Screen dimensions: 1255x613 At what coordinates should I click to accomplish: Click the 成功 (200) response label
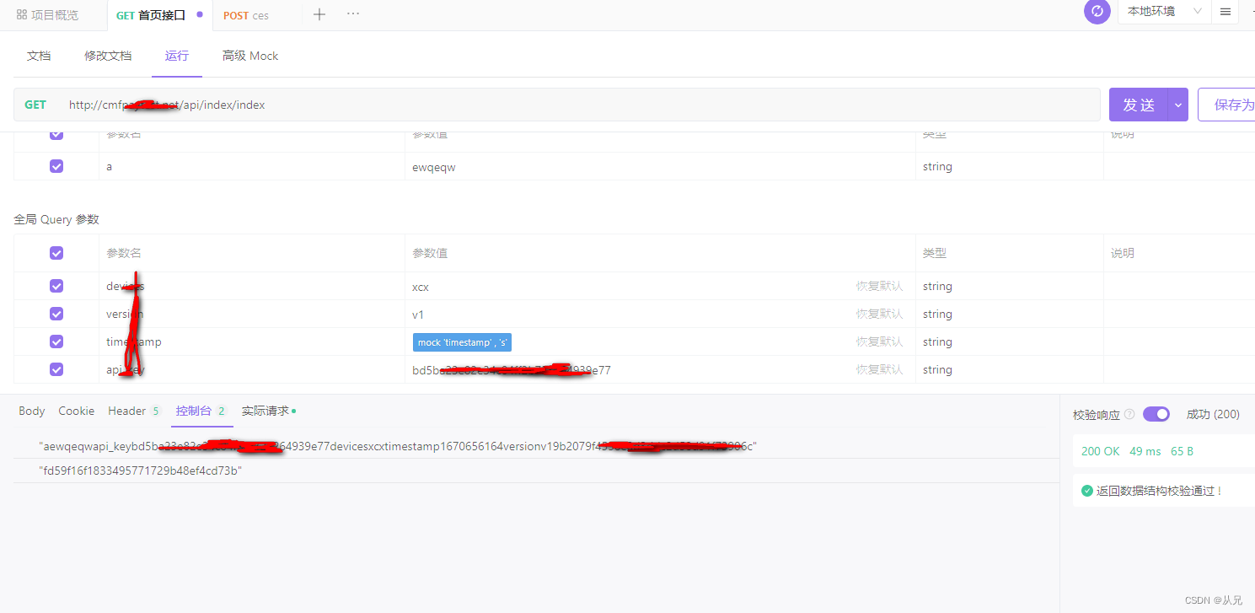click(x=1213, y=414)
